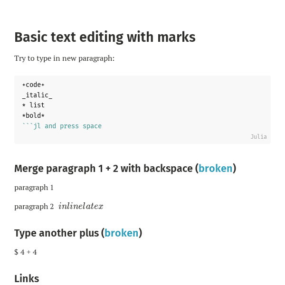Click the 'Type another plus' heading text

click(57, 233)
